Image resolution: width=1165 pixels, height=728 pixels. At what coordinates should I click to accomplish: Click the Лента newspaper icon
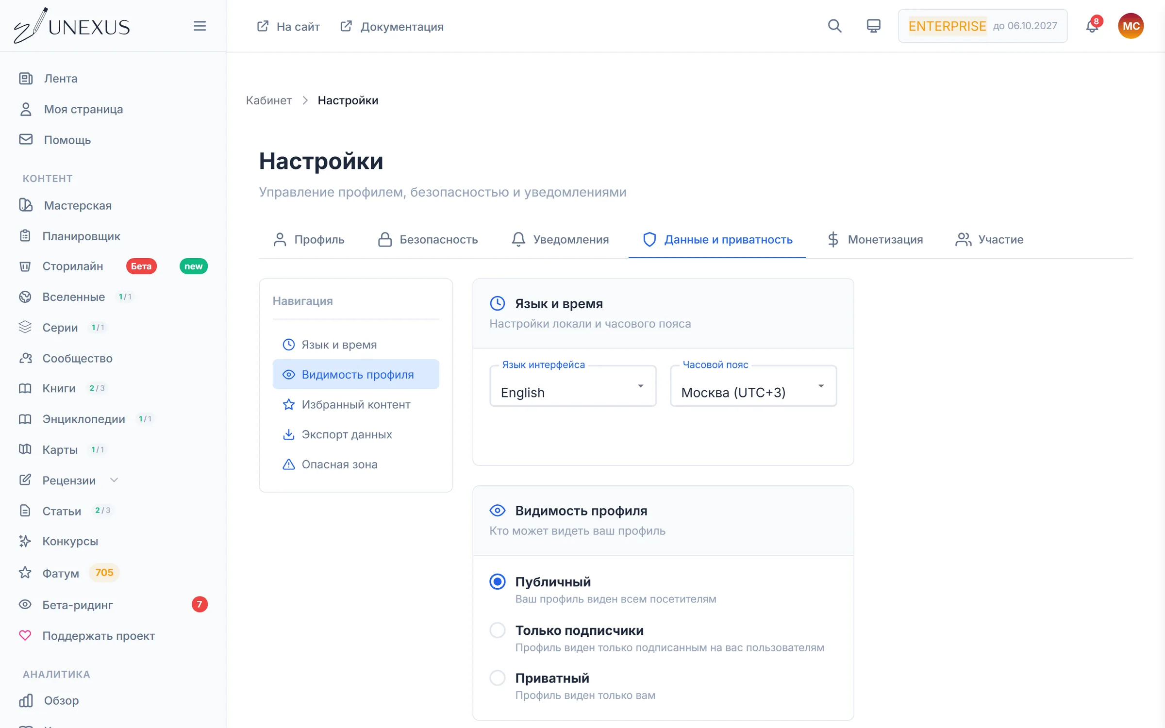coord(26,78)
